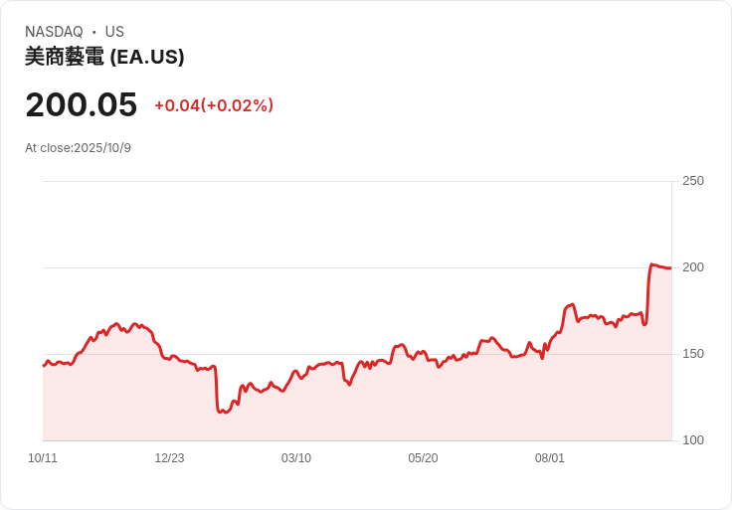The image size is (732, 510).
Task: Click the 200.05 current price
Action: tap(81, 104)
